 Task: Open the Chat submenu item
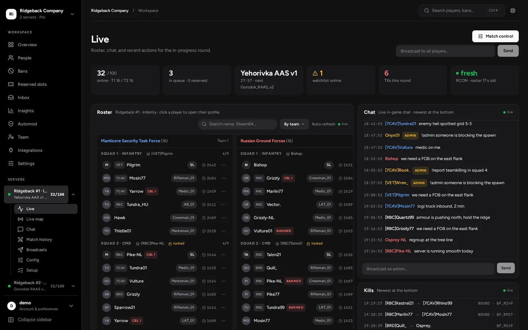coord(46,230)
